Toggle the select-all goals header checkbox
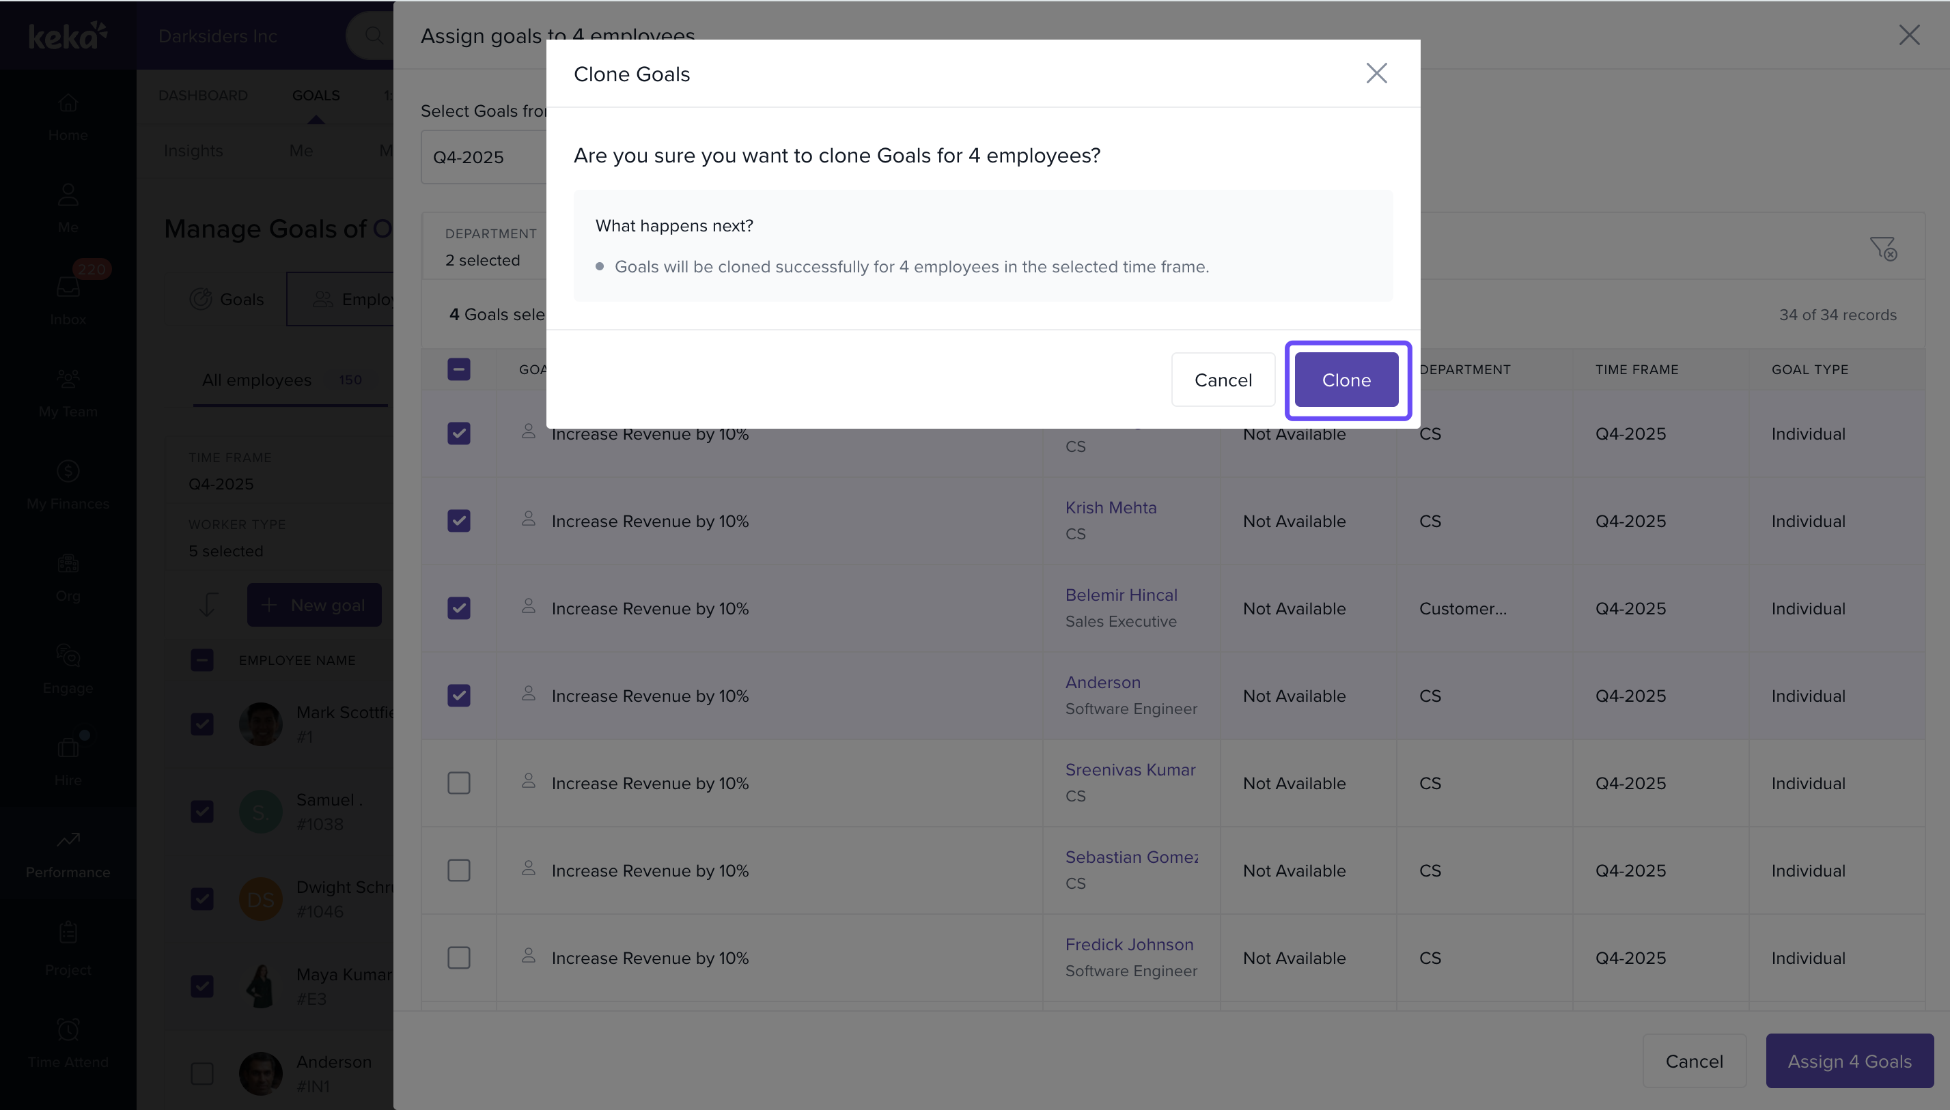This screenshot has width=1950, height=1110. [x=458, y=369]
